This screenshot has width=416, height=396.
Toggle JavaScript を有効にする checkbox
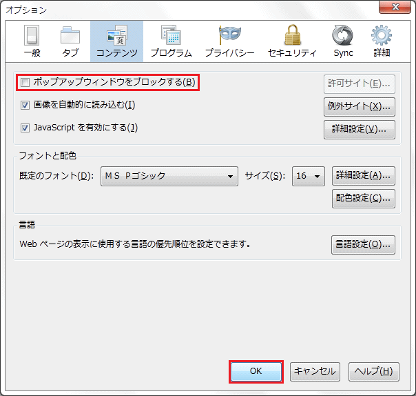pyautogui.click(x=25, y=128)
